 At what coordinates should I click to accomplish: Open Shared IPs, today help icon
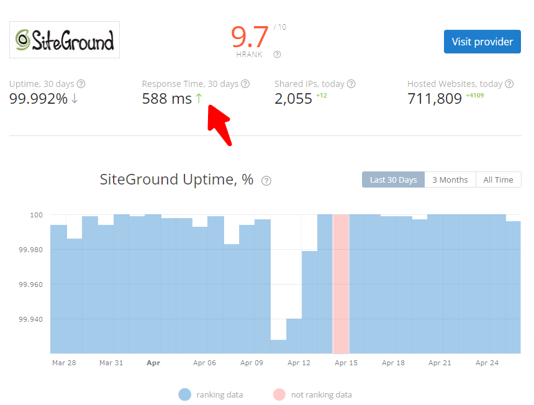pos(351,84)
